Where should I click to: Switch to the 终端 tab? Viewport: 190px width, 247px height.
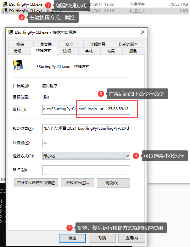click(20, 44)
